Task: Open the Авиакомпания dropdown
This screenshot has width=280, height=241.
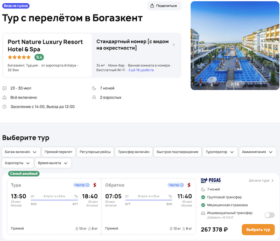Action: 257,152
